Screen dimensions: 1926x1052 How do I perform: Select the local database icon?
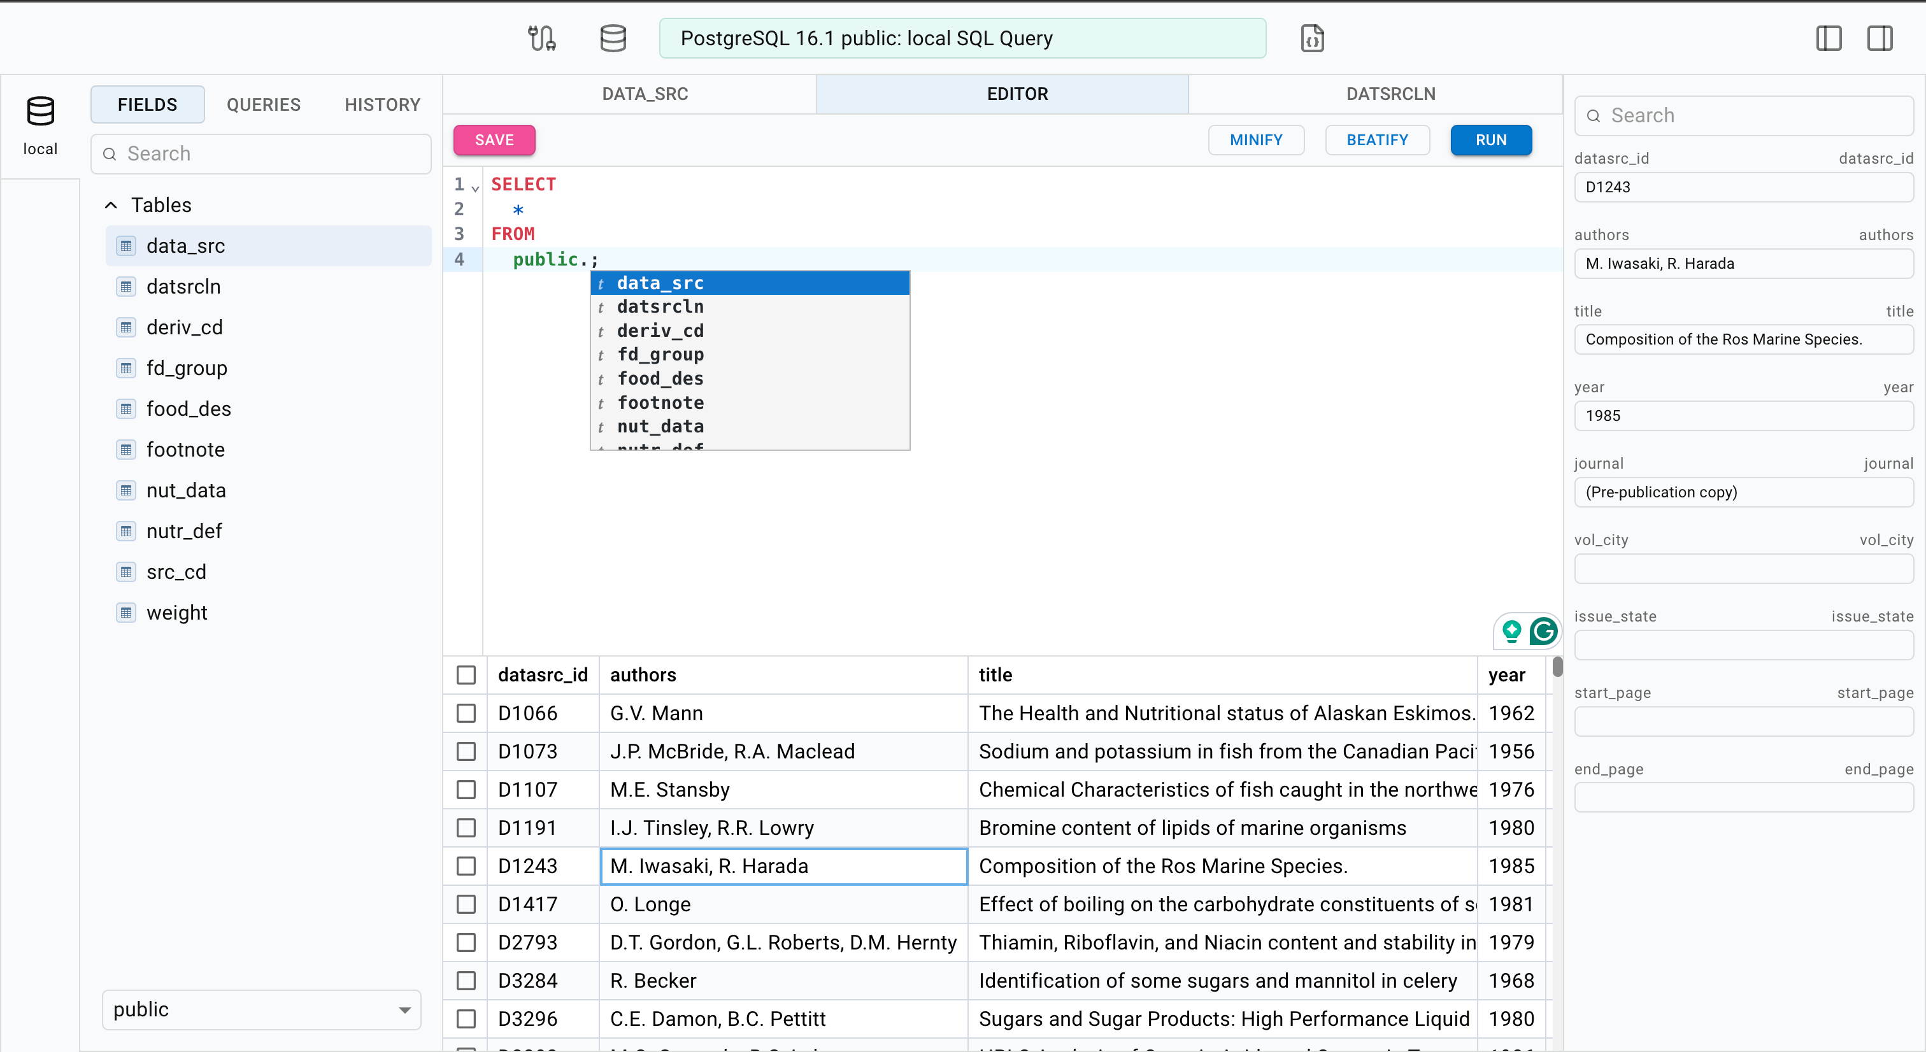[40, 112]
